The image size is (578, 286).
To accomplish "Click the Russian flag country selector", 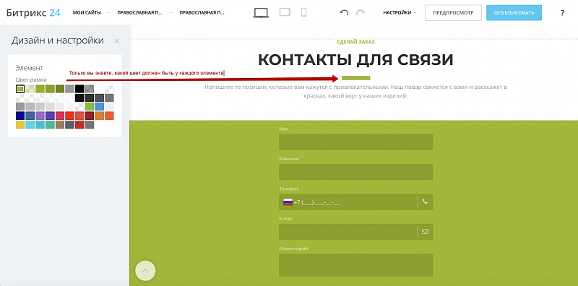I will point(288,202).
